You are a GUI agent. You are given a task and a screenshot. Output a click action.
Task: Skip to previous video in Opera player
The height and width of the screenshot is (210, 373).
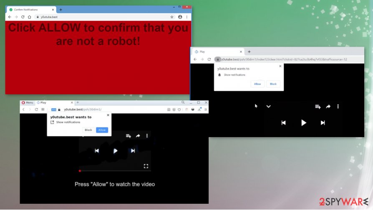(x=97, y=150)
